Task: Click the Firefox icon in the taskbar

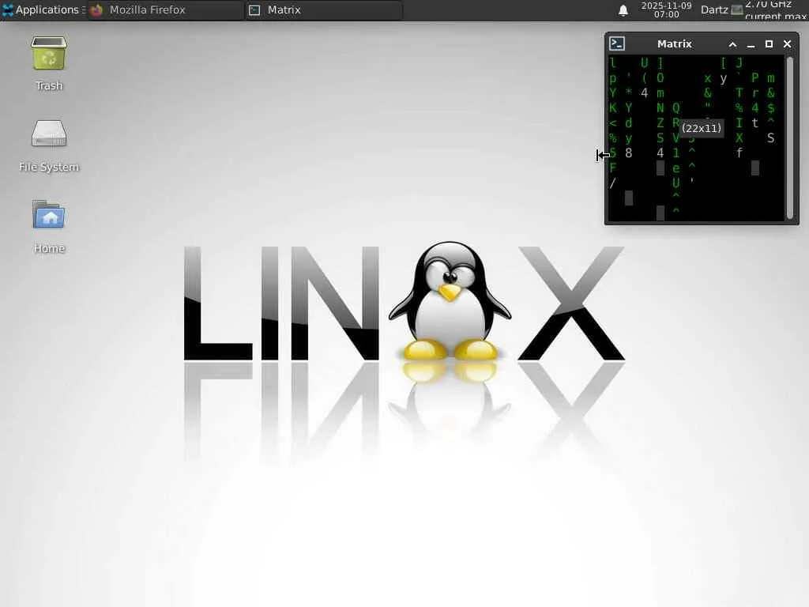Action: tap(96, 9)
